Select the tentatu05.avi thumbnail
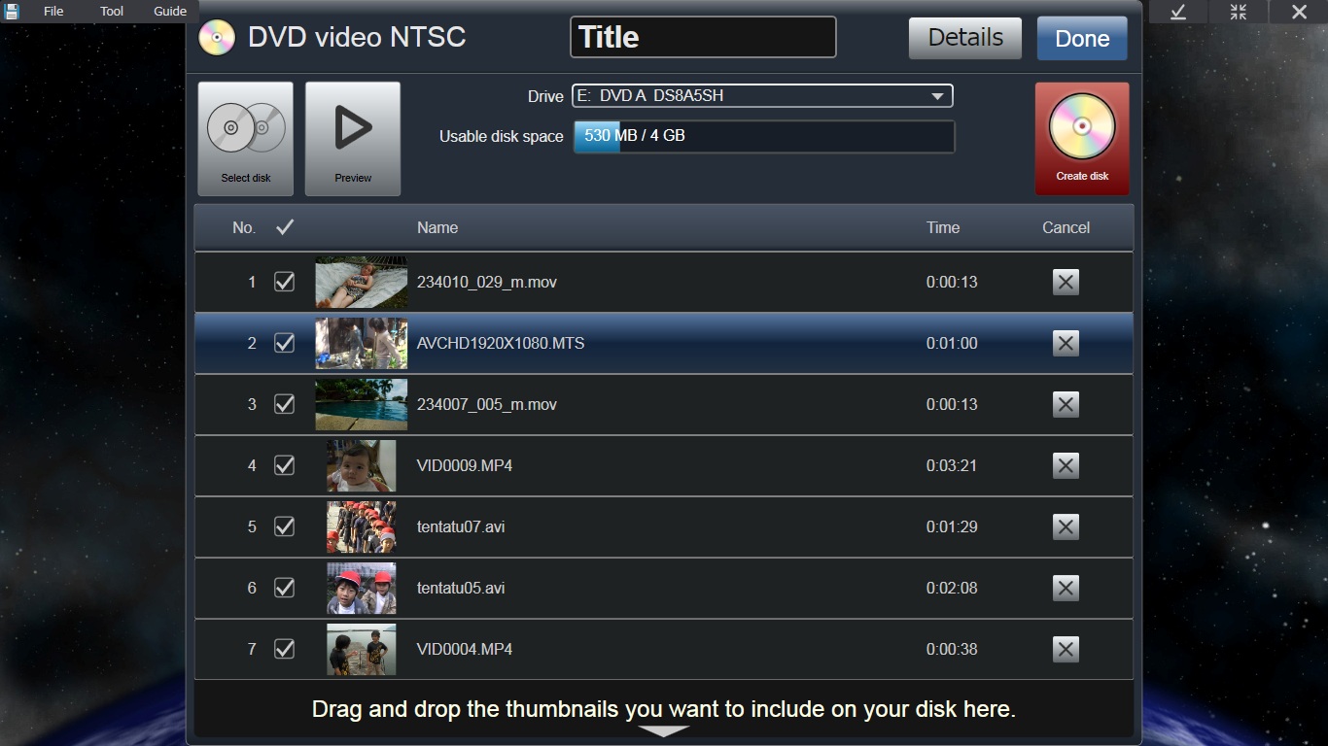Image resolution: width=1328 pixels, height=746 pixels. pos(362,588)
